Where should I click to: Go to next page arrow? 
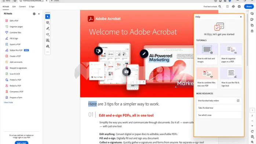252,126
